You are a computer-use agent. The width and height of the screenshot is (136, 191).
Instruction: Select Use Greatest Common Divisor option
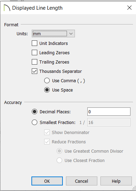(x=59, y=151)
